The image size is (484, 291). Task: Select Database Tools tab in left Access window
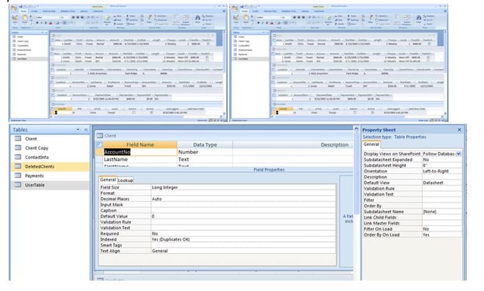pyautogui.click(x=67, y=11)
